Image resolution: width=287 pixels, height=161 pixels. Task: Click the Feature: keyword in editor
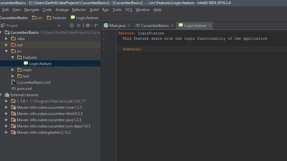[126, 33]
